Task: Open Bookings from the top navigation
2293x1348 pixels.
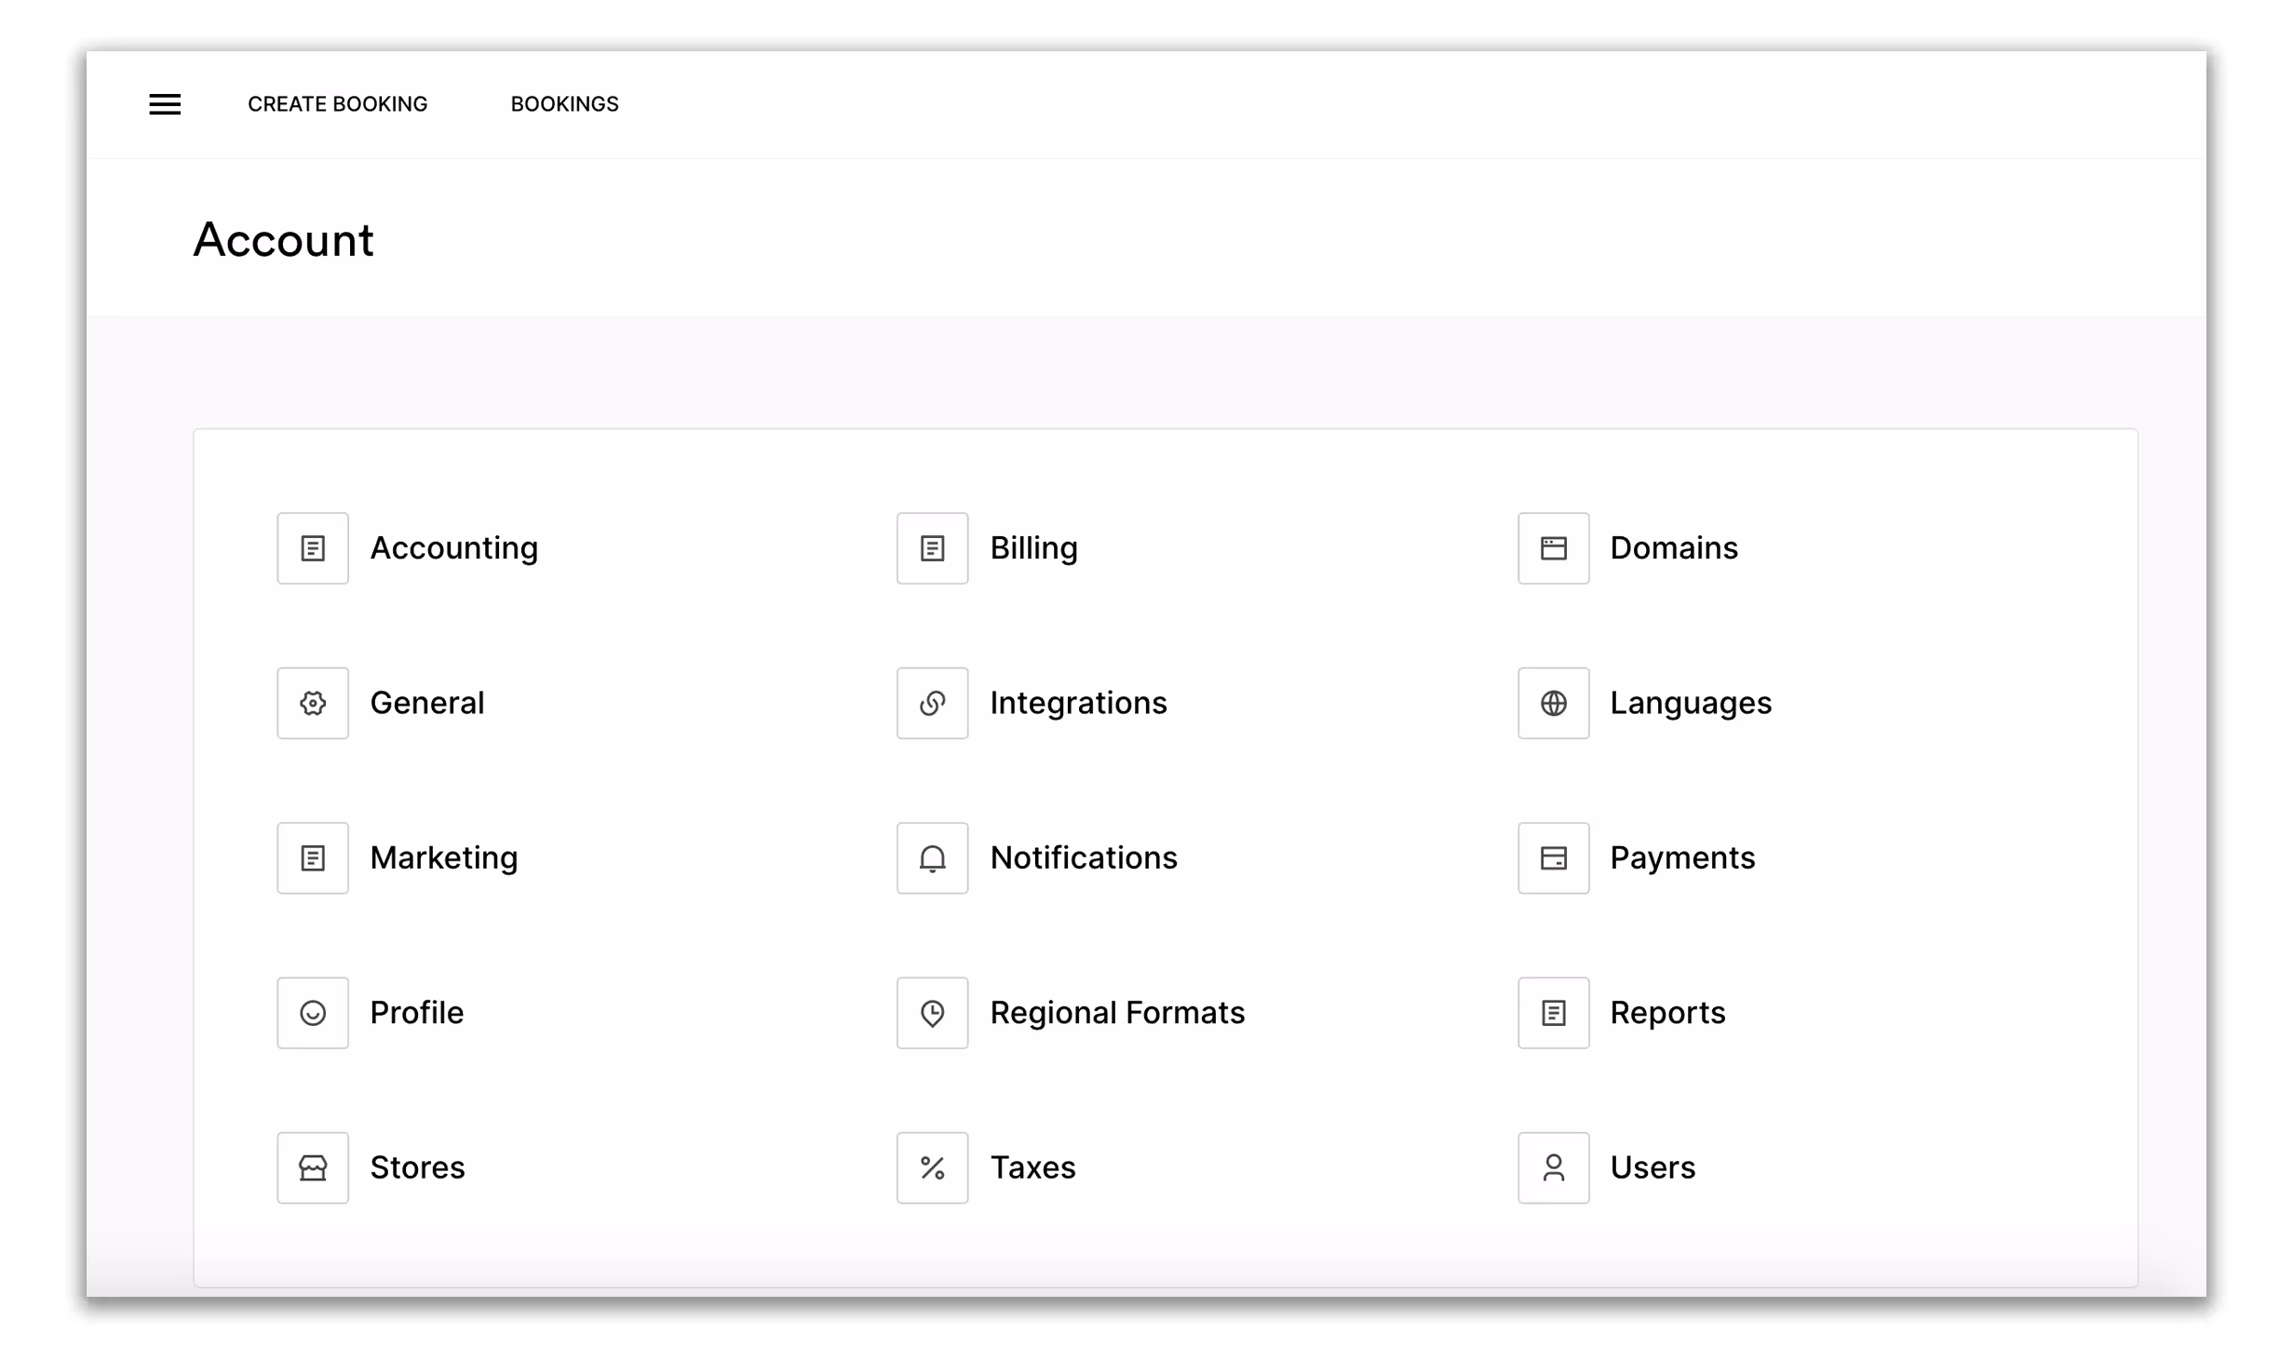Action: (x=564, y=104)
